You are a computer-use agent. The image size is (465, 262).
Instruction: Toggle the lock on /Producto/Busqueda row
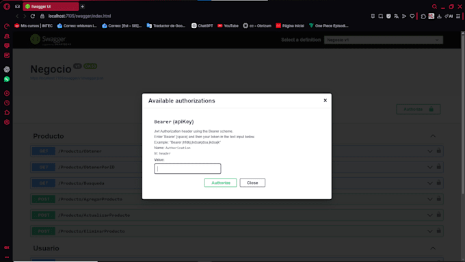[x=438, y=183]
